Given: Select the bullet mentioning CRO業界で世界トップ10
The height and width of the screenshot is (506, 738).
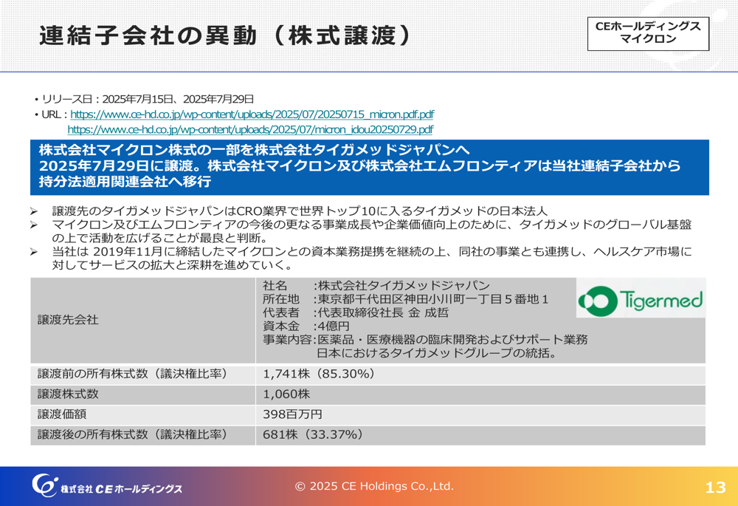Looking at the screenshot, I should [300, 211].
